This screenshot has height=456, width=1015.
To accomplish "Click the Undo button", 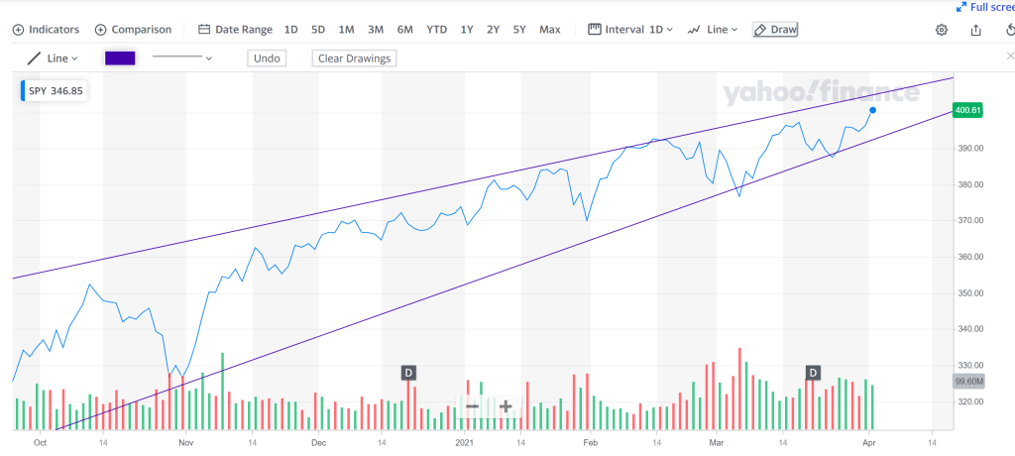I will click(267, 58).
